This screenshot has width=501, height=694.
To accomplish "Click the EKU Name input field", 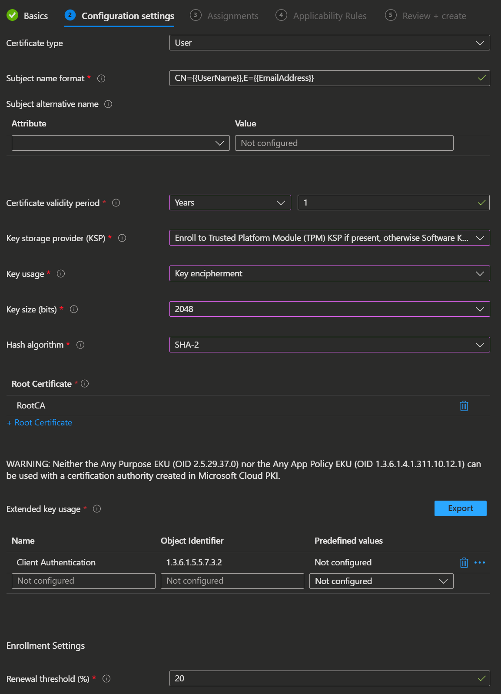I will click(83, 581).
